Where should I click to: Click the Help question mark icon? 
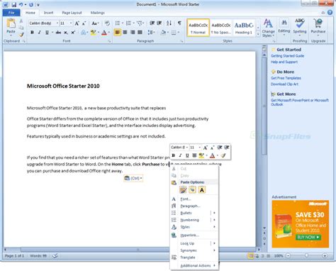click(x=330, y=13)
